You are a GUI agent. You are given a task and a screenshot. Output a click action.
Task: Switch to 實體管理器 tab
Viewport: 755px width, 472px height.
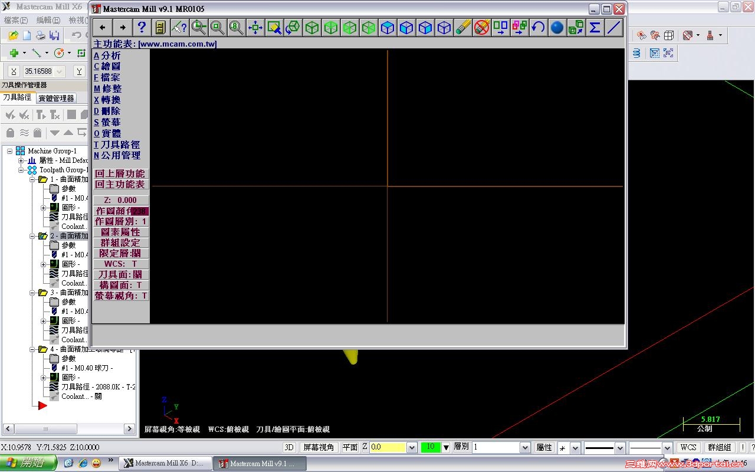click(x=56, y=98)
